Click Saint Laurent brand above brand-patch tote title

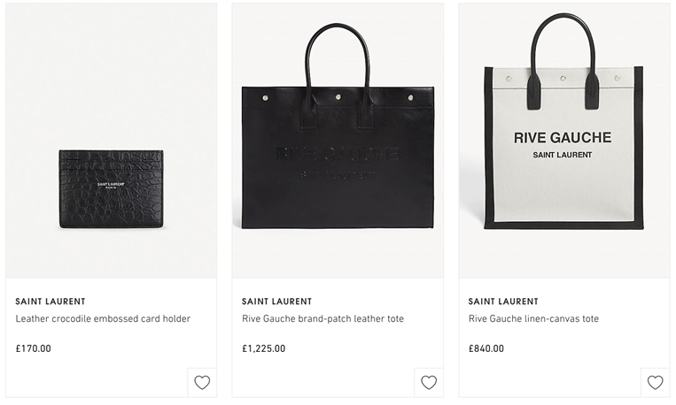pyautogui.click(x=276, y=302)
